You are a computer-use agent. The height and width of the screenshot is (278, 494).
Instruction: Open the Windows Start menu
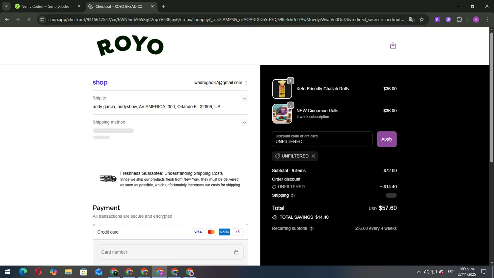pos(7,272)
